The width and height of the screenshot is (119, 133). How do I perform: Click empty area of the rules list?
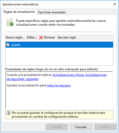tap(59, 56)
